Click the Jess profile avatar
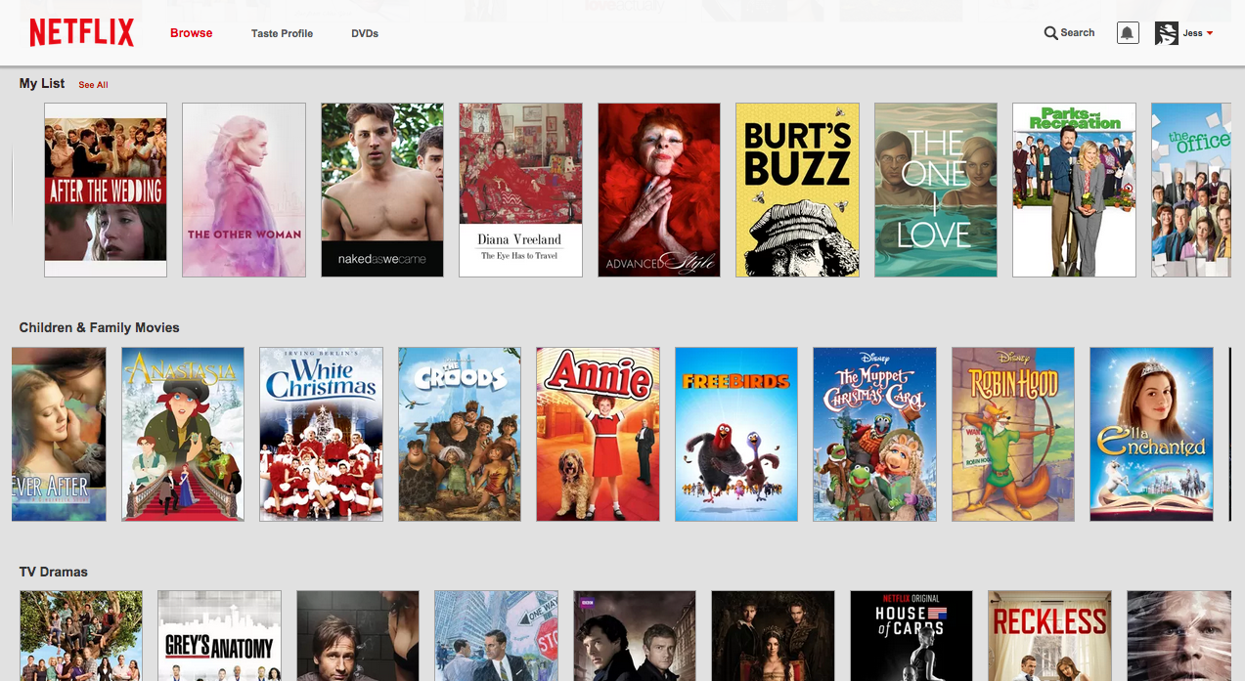The height and width of the screenshot is (681, 1245). coord(1166,33)
